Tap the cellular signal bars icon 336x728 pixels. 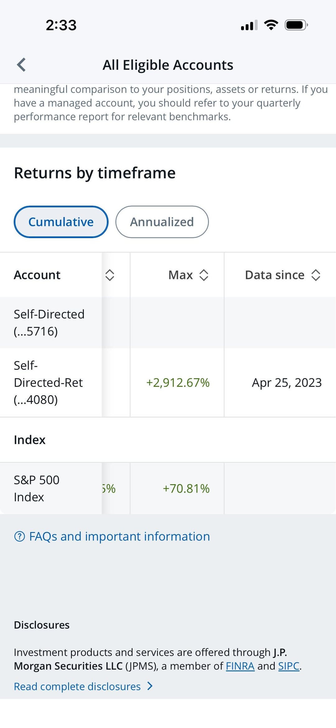tap(249, 25)
